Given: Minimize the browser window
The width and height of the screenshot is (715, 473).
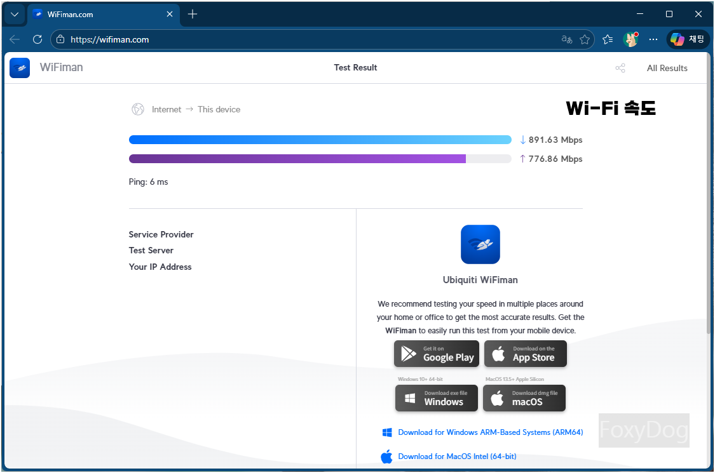Looking at the screenshot, I should (640, 14).
